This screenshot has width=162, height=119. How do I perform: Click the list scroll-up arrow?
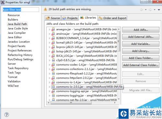click(119, 29)
